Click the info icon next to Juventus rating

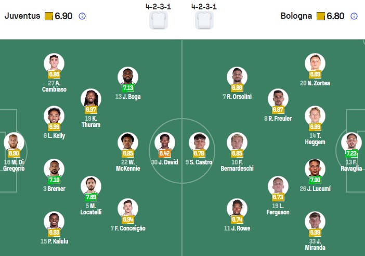coord(82,16)
